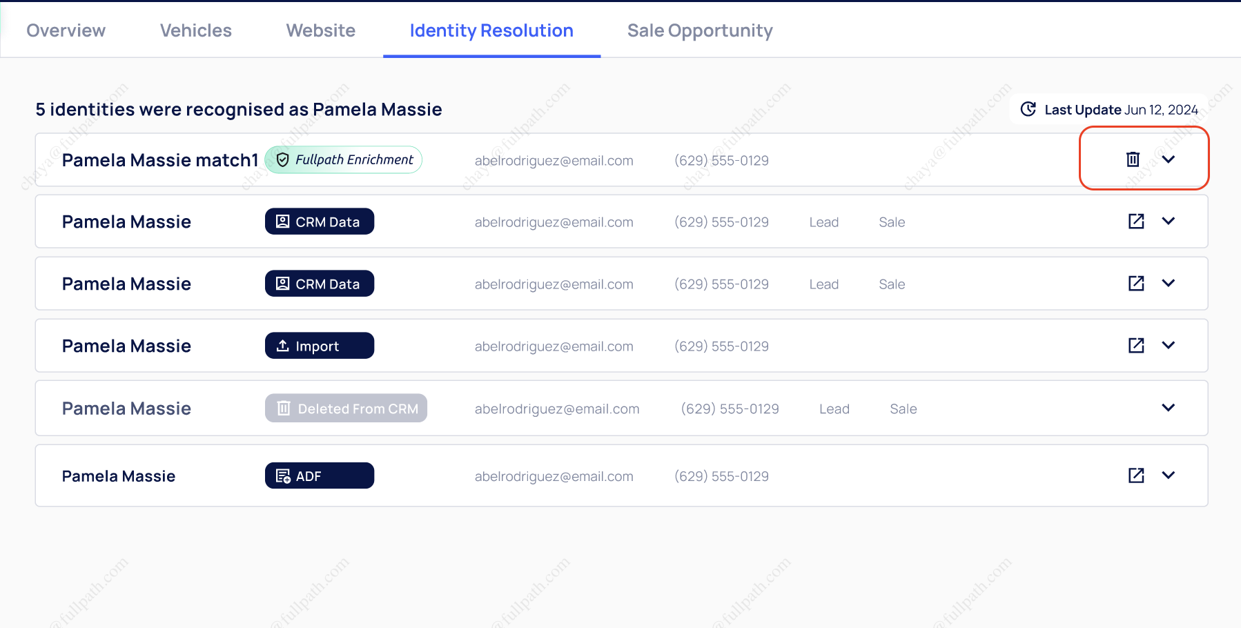Click the Last Update refresh clock icon
This screenshot has height=628, width=1241.
[1028, 110]
